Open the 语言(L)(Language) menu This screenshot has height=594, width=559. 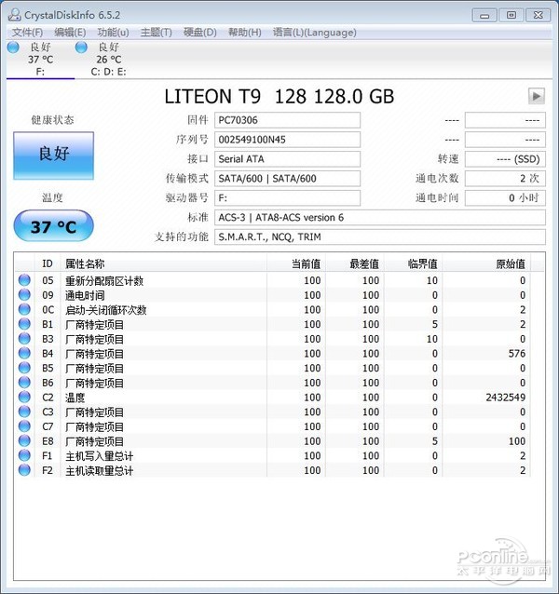[314, 33]
